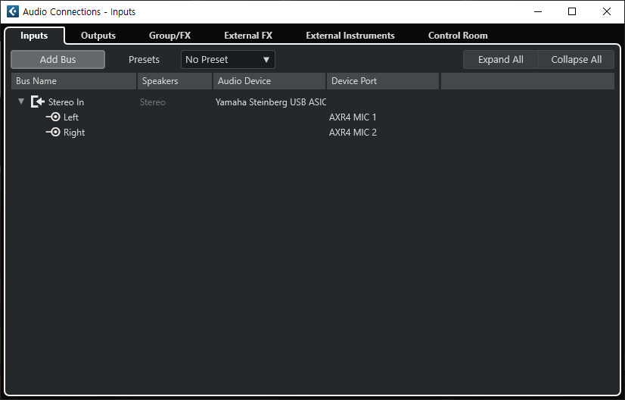The height and width of the screenshot is (400, 625).
Task: Open the No Preset dropdown
Action: (x=228, y=60)
